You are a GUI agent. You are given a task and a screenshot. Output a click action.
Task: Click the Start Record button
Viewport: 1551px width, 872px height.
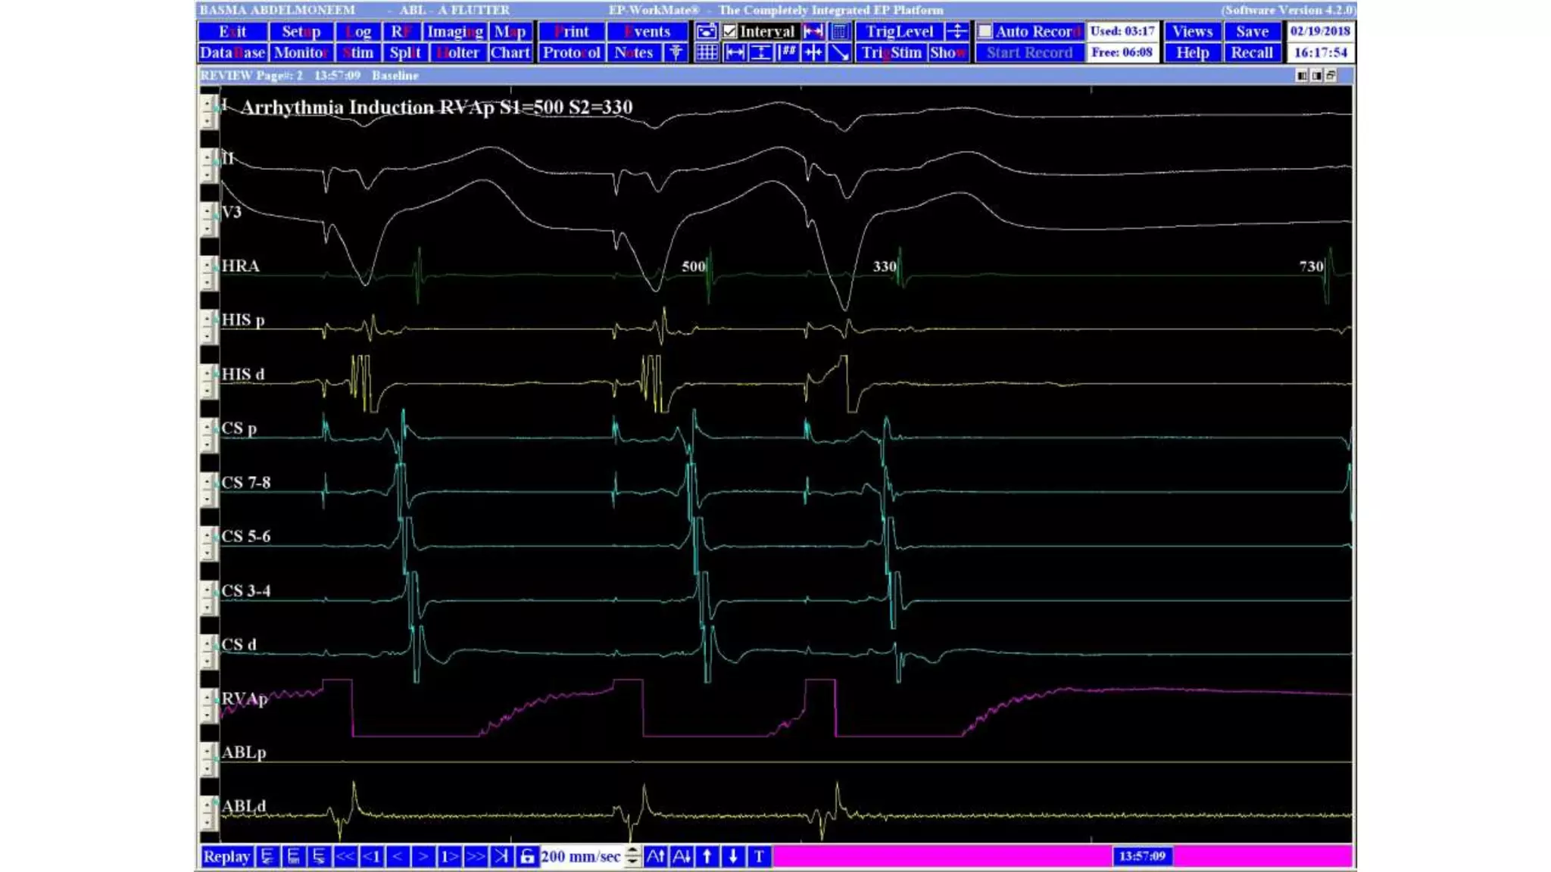[1029, 53]
